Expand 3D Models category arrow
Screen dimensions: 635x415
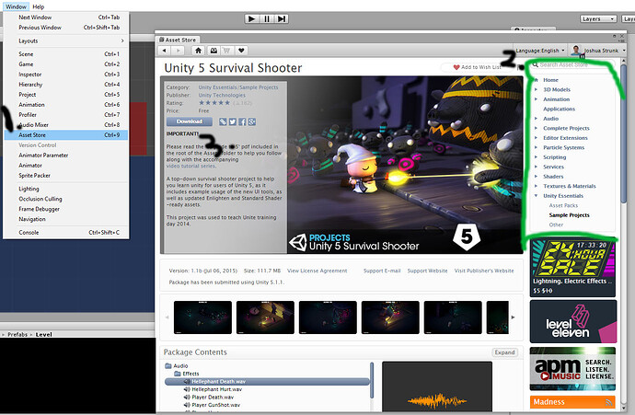click(x=536, y=89)
